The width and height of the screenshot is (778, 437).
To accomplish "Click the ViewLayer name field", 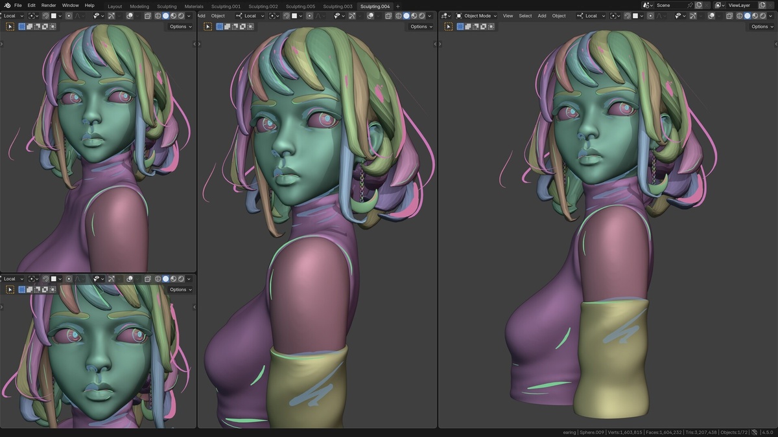I will click(x=742, y=5).
